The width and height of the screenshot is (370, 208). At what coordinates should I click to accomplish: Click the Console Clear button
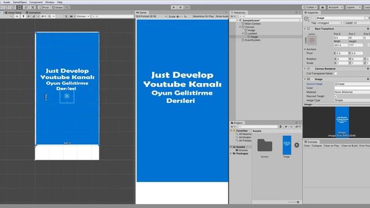tap(306, 146)
